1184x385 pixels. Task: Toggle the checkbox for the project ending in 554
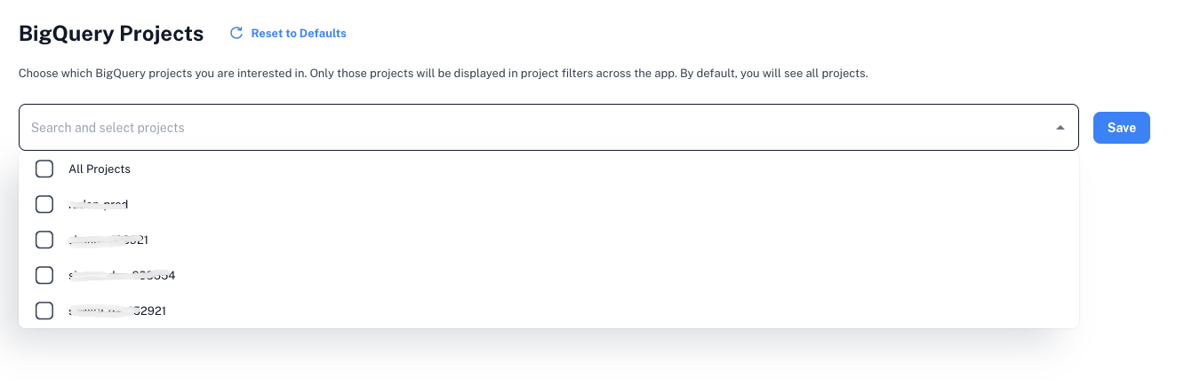point(44,275)
